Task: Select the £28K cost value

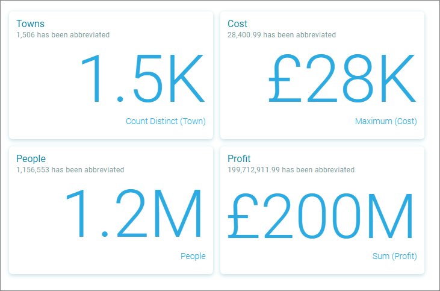Action: pos(342,78)
